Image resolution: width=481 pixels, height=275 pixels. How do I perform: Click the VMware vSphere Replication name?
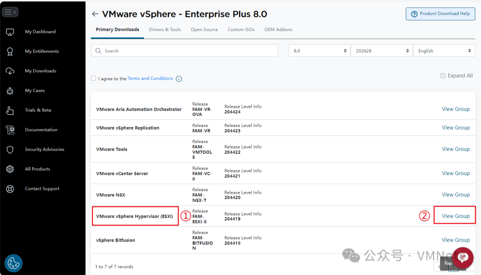pyautogui.click(x=128, y=128)
